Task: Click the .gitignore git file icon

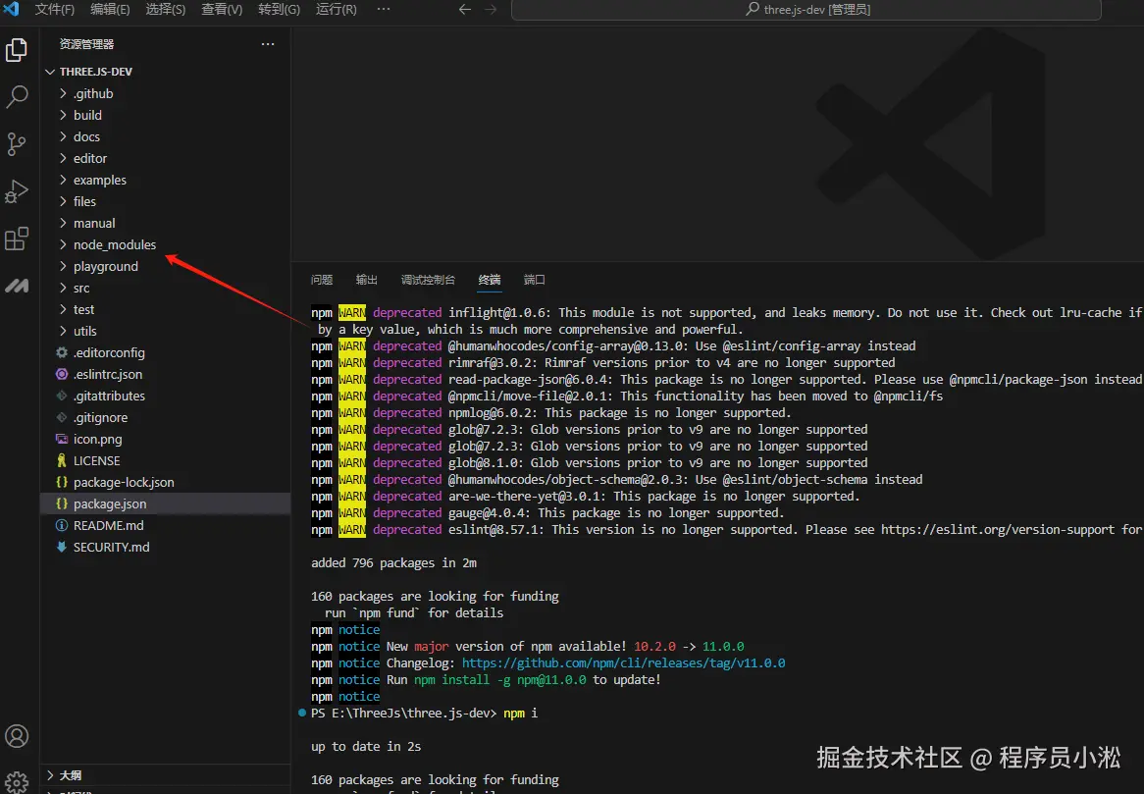Action: click(62, 417)
